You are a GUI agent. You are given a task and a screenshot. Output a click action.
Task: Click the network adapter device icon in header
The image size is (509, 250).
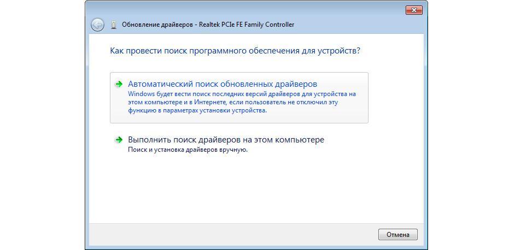[x=113, y=25]
